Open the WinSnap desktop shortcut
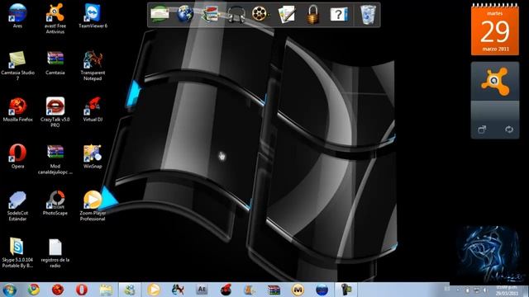Image resolution: width=529 pixels, height=297 pixels. coord(93,157)
